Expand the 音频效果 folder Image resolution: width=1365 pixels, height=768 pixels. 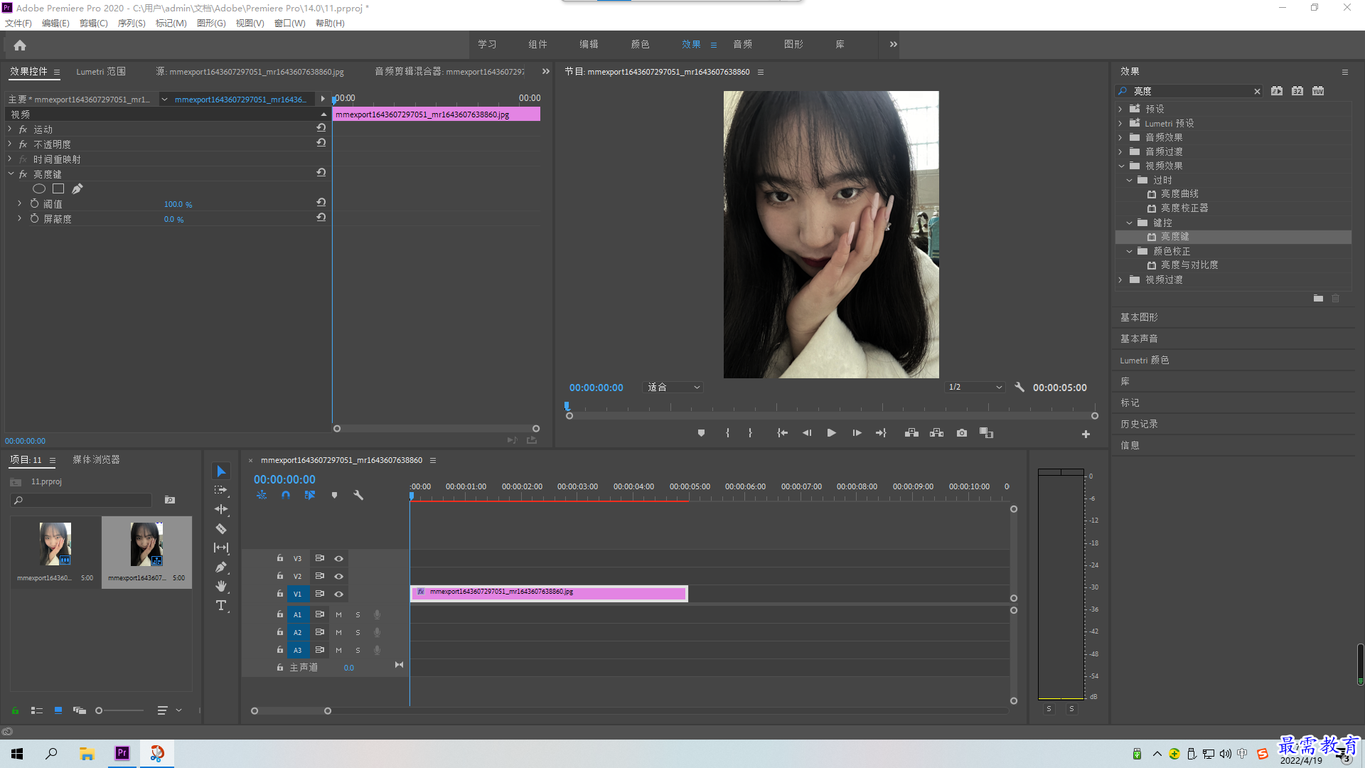click(x=1120, y=137)
